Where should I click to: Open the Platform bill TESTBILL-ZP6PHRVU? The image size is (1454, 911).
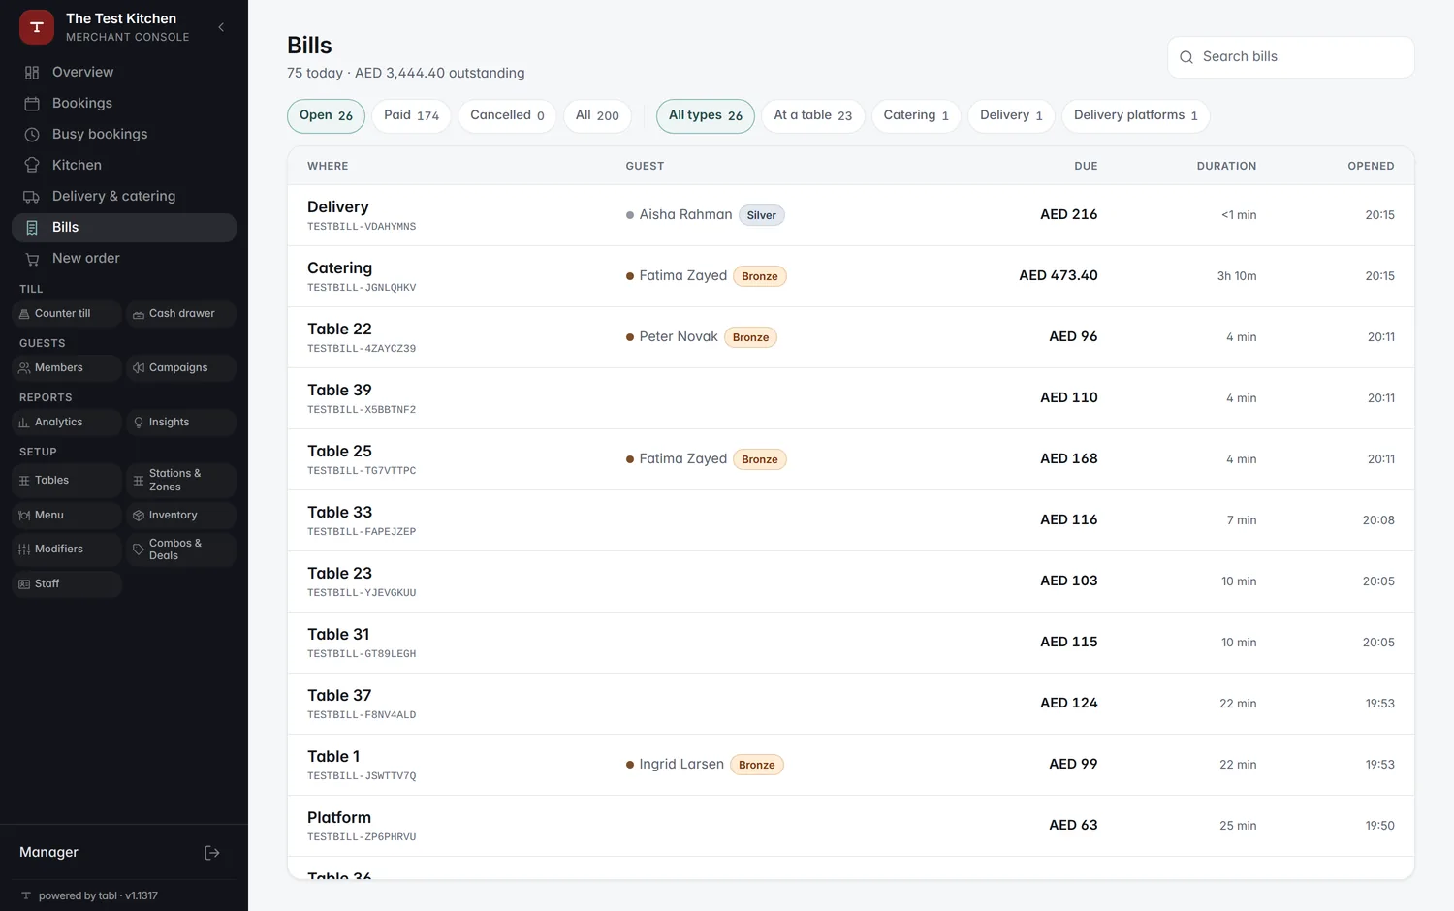(x=851, y=826)
